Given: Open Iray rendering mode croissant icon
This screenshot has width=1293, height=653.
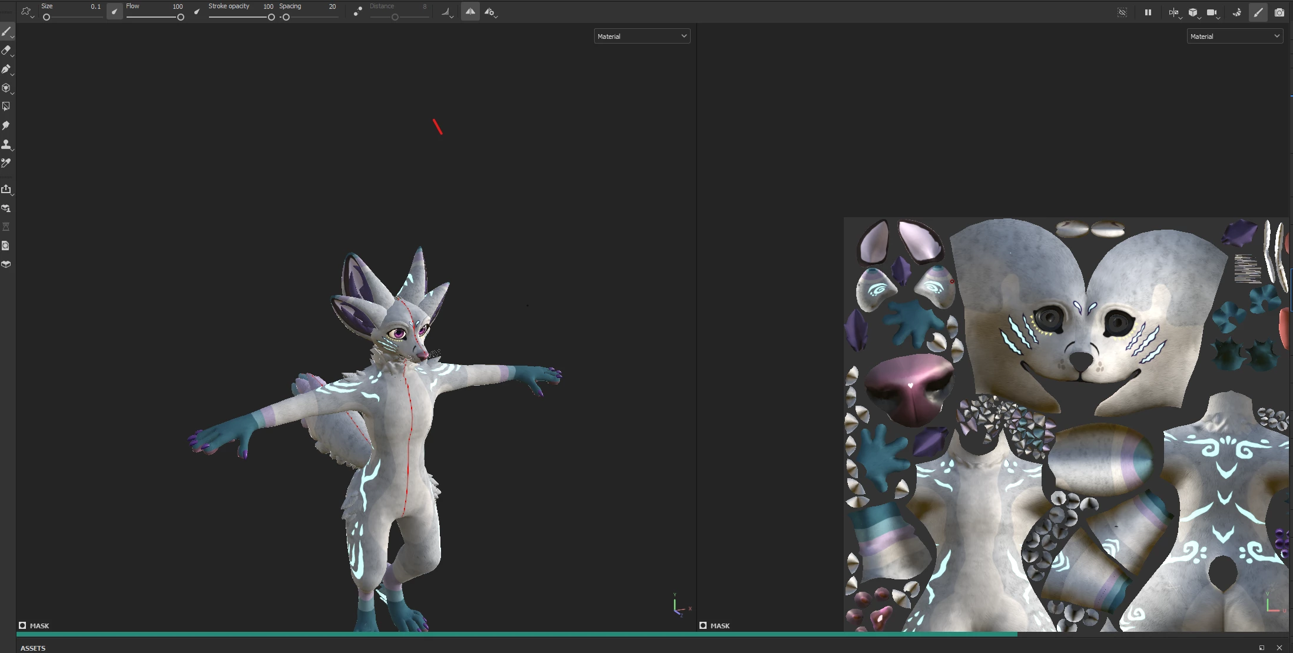Looking at the screenshot, I should [x=1236, y=12].
